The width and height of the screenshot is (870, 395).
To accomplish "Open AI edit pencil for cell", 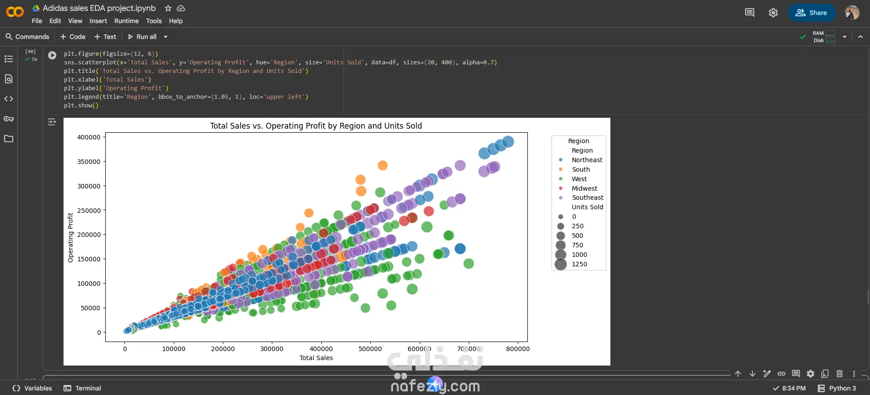I will 767,374.
